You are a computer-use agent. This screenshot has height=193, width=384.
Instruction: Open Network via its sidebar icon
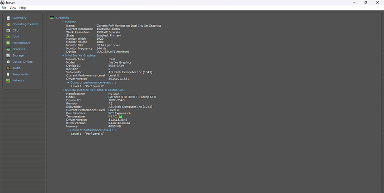(x=8, y=80)
